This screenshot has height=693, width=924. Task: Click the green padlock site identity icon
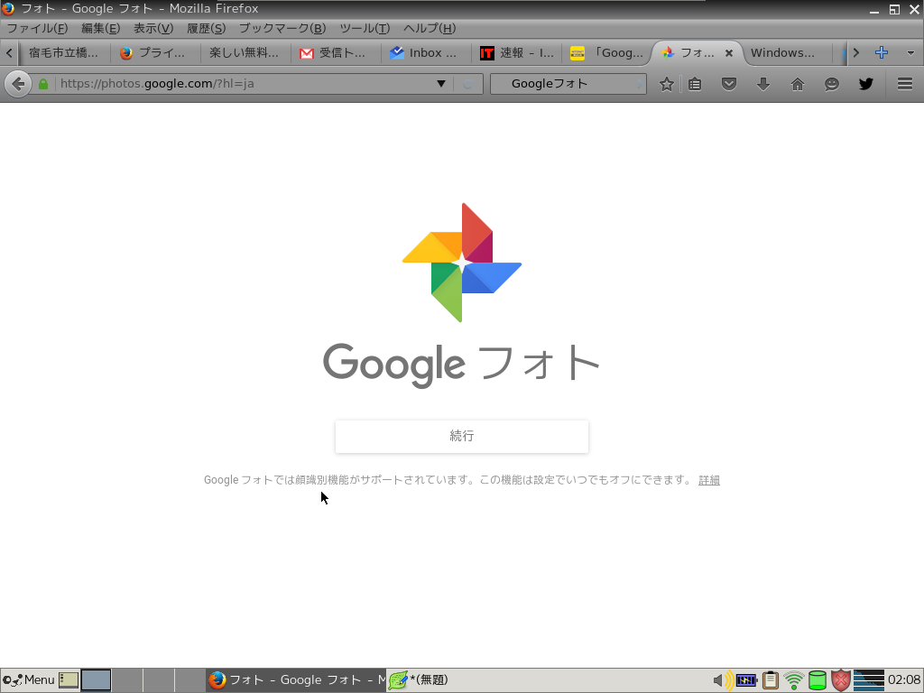coord(43,84)
